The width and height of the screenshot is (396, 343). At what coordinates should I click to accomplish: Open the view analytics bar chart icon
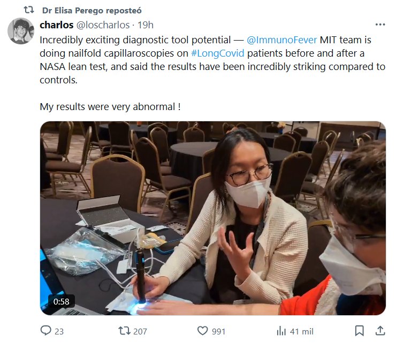pyautogui.click(x=281, y=331)
